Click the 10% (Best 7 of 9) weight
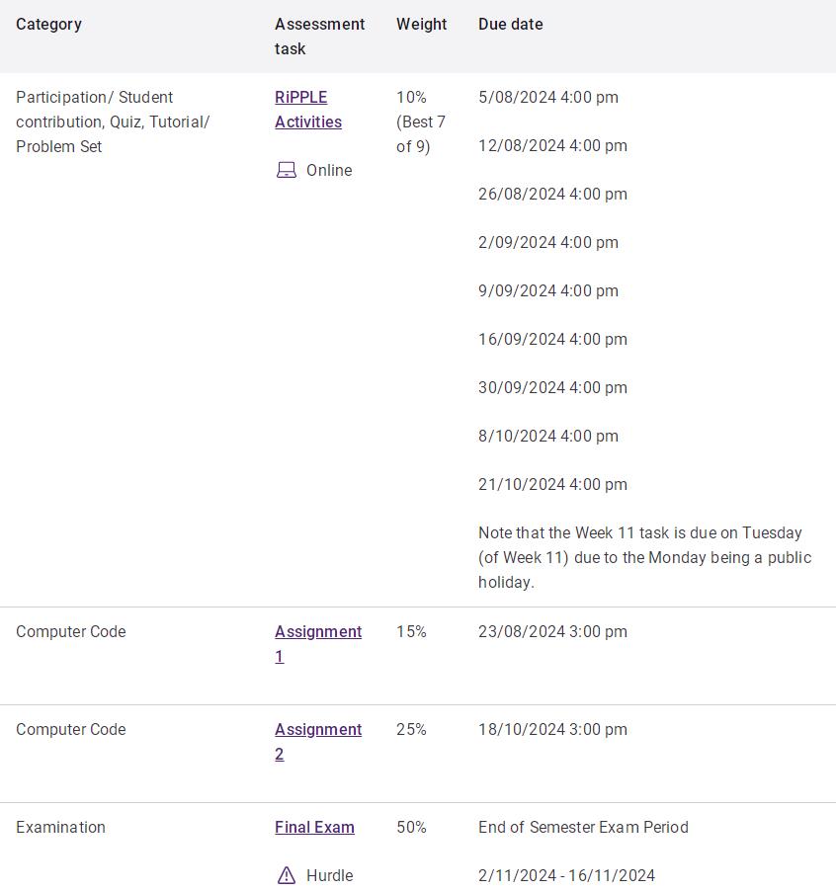The height and width of the screenshot is (891, 836). 421,121
